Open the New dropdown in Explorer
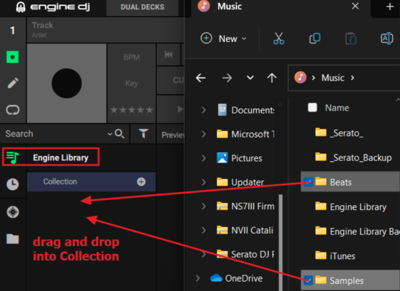 (x=224, y=38)
